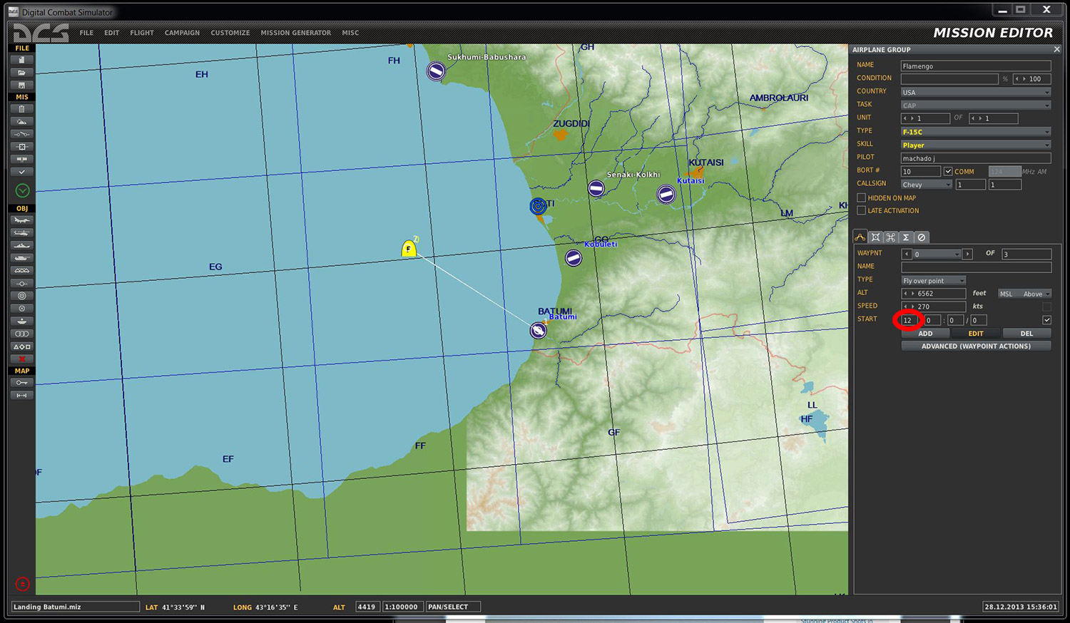Screen dimensions: 1070x623
Task: Uncheck the COMM checkbox
Action: 948,171
